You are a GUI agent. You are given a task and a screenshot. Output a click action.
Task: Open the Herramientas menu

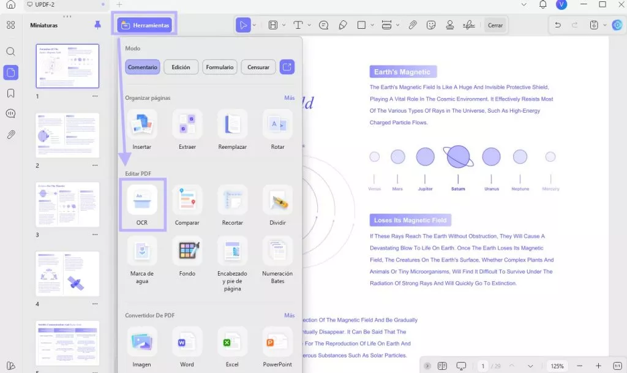click(x=145, y=25)
